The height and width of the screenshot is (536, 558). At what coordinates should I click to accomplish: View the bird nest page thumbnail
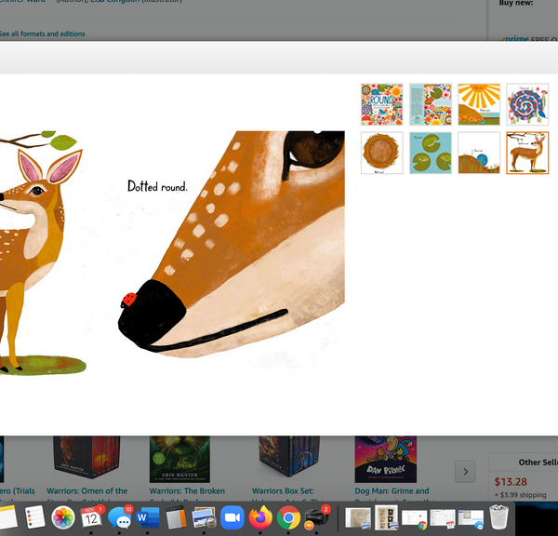pyautogui.click(x=382, y=153)
